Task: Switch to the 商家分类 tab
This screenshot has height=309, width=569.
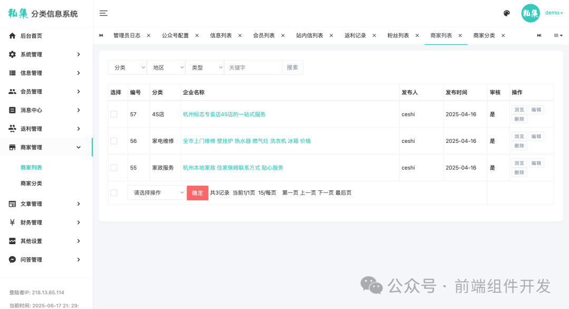Action: point(484,35)
